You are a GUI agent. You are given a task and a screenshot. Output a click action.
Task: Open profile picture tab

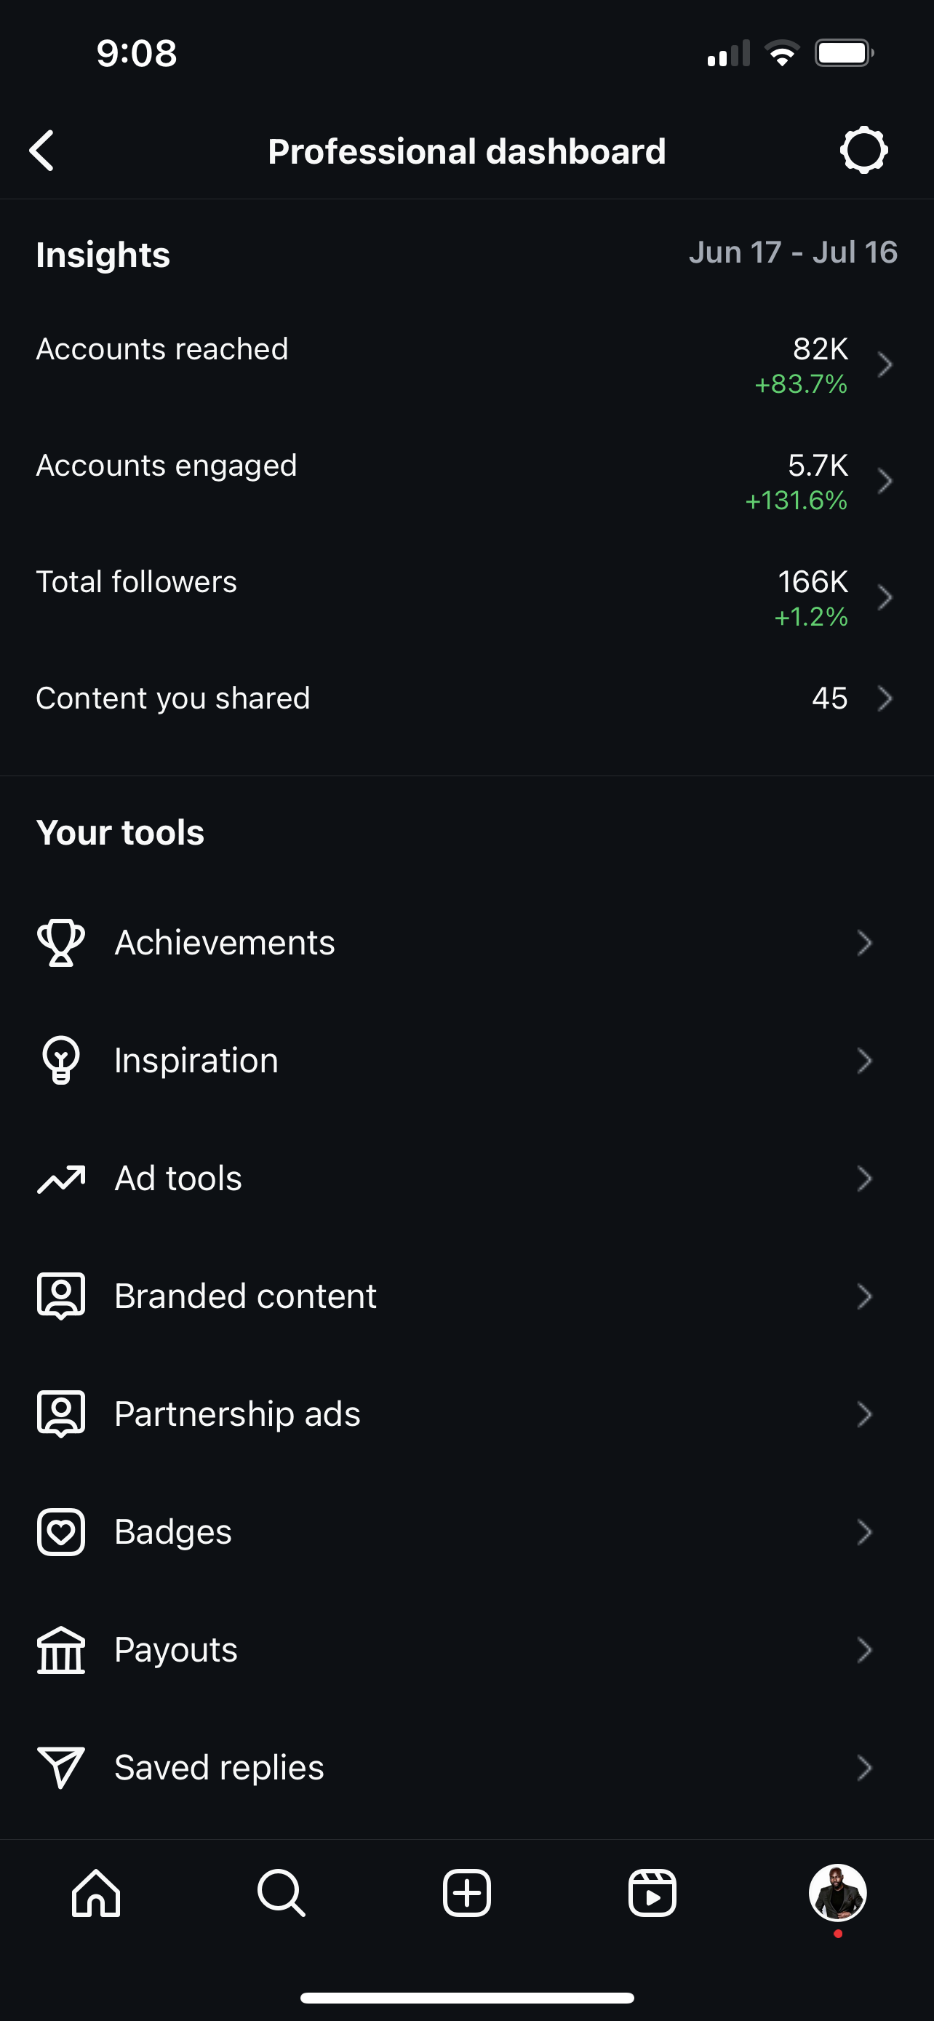pos(837,1893)
